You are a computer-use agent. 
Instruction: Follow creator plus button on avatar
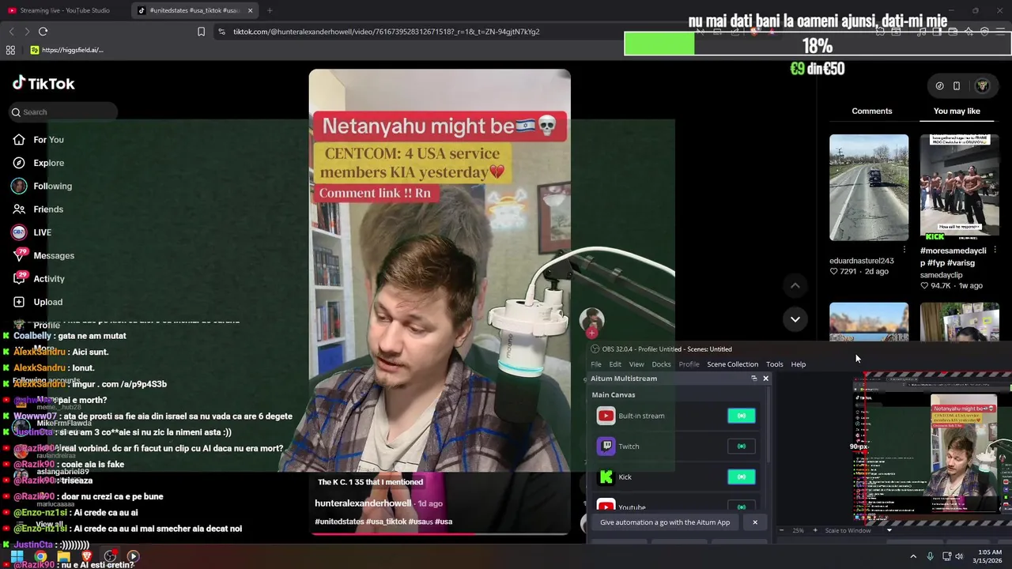pos(591,333)
